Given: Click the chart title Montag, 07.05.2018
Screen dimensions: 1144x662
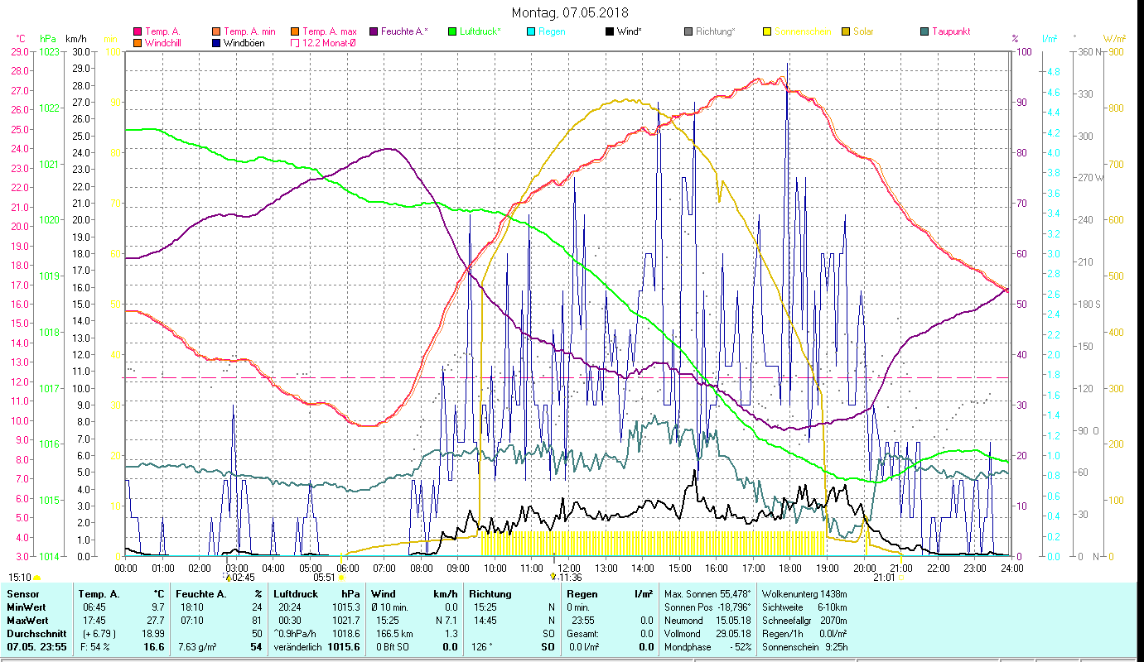Looking at the screenshot, I should pyautogui.click(x=570, y=12).
